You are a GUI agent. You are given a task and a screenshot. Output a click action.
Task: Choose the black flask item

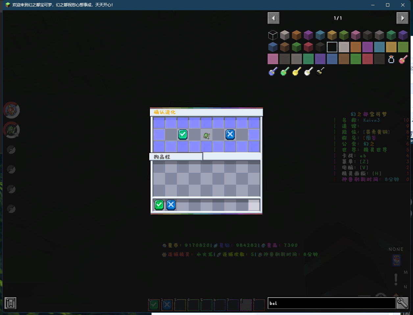pyautogui.click(x=320, y=71)
